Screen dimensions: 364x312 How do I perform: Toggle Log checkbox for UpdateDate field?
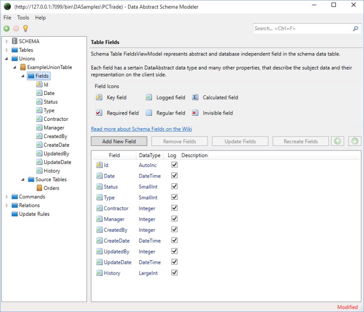[x=174, y=262]
